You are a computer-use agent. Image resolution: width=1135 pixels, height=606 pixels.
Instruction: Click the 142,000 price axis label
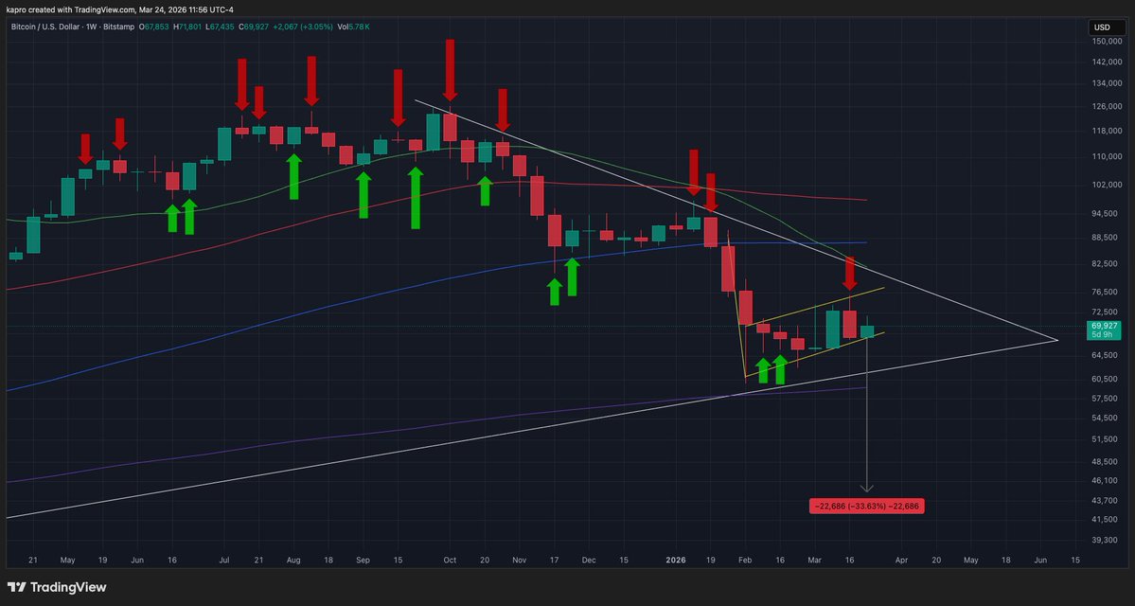(x=1107, y=62)
